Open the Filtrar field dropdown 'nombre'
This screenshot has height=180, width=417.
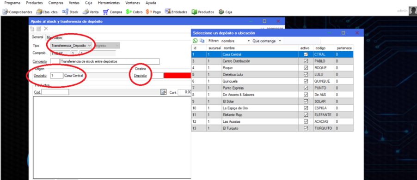235,41
